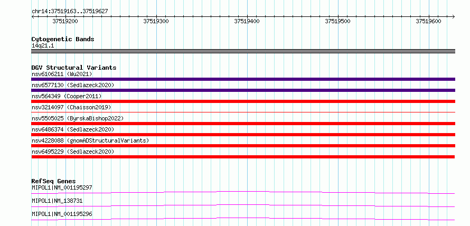Image resolution: width=470 pixels, height=226 pixels.
Task: Click the 37519600 ruler position label
Action: (428, 22)
